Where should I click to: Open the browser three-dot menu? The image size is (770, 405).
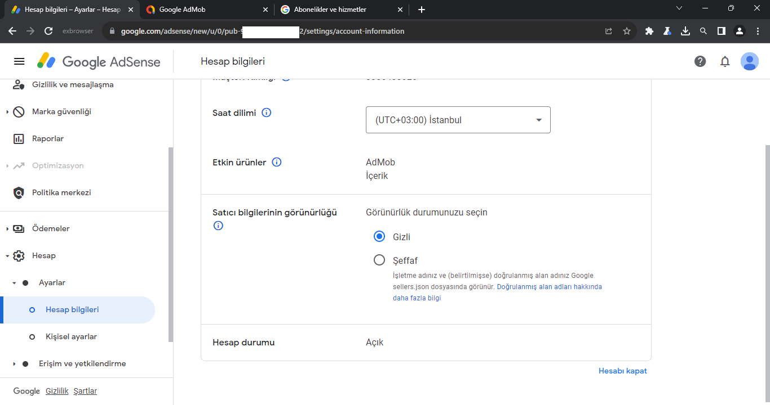click(x=758, y=31)
